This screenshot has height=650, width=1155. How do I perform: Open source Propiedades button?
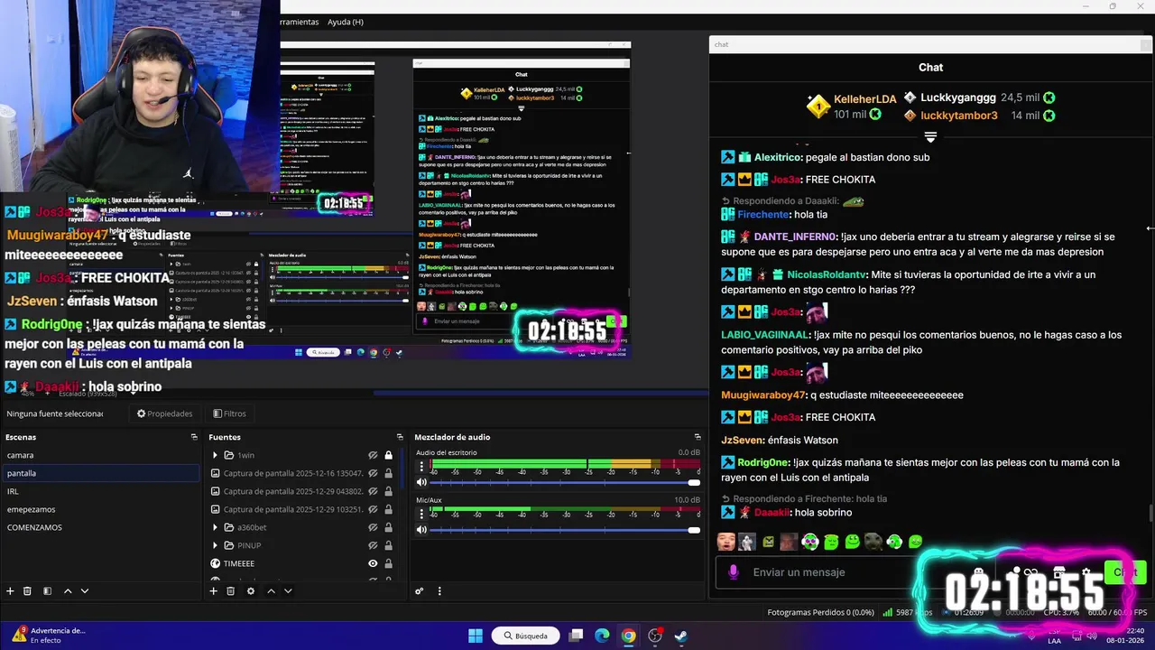coord(164,413)
